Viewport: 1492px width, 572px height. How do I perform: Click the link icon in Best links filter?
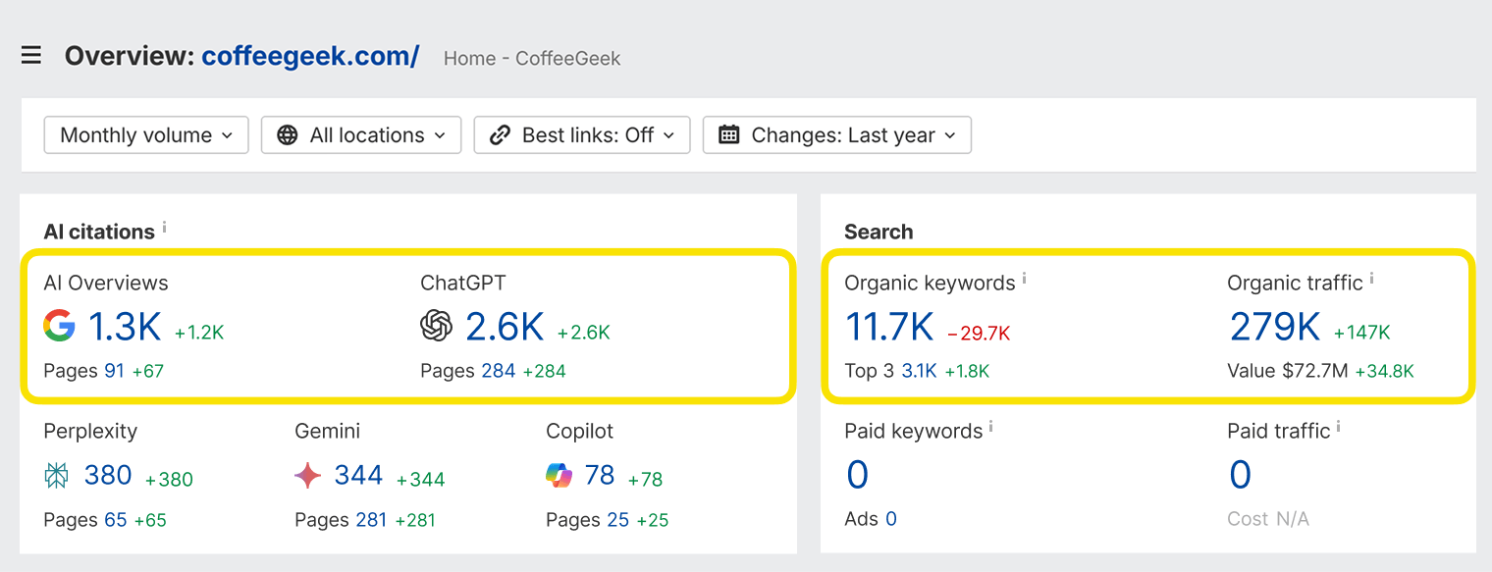point(500,134)
